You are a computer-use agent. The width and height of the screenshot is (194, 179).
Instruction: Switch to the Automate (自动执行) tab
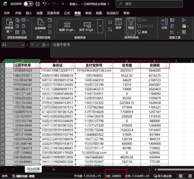(112, 13)
